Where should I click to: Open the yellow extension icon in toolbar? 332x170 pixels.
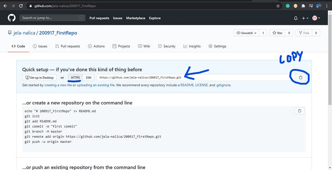pos(295,6)
